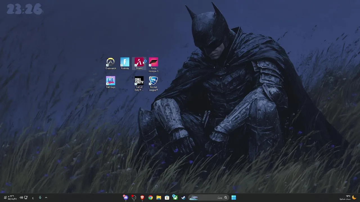
Task: Select the Overwatch desktop shortcut
Action: tap(111, 64)
